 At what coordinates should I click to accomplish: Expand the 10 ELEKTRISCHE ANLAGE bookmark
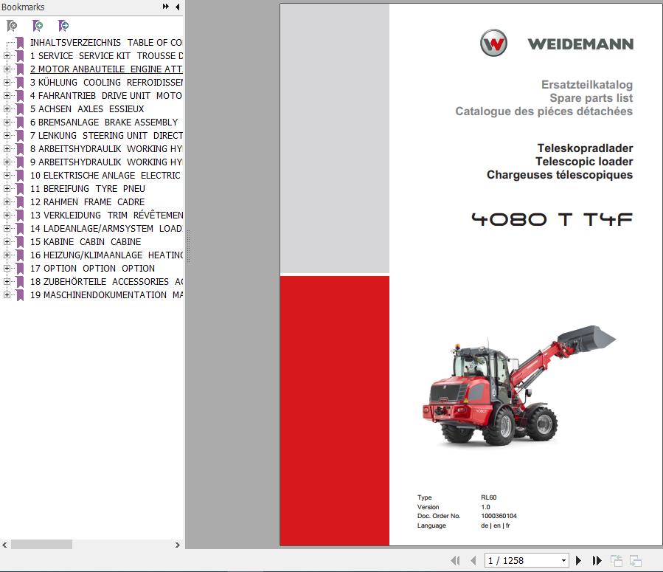7,175
